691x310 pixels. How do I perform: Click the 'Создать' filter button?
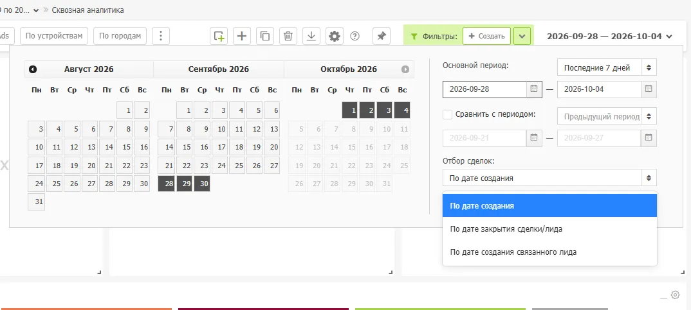[486, 36]
